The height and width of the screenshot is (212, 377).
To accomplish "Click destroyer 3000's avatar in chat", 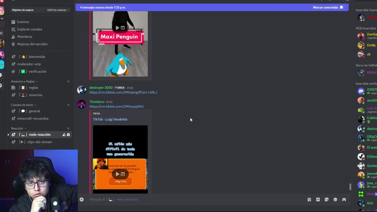I will (x=82, y=90).
